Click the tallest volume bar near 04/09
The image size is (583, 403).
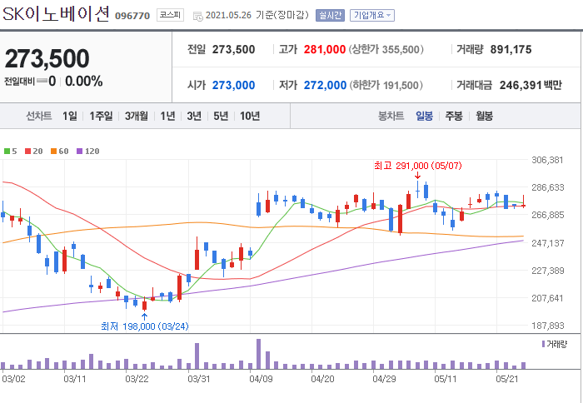click(x=258, y=354)
